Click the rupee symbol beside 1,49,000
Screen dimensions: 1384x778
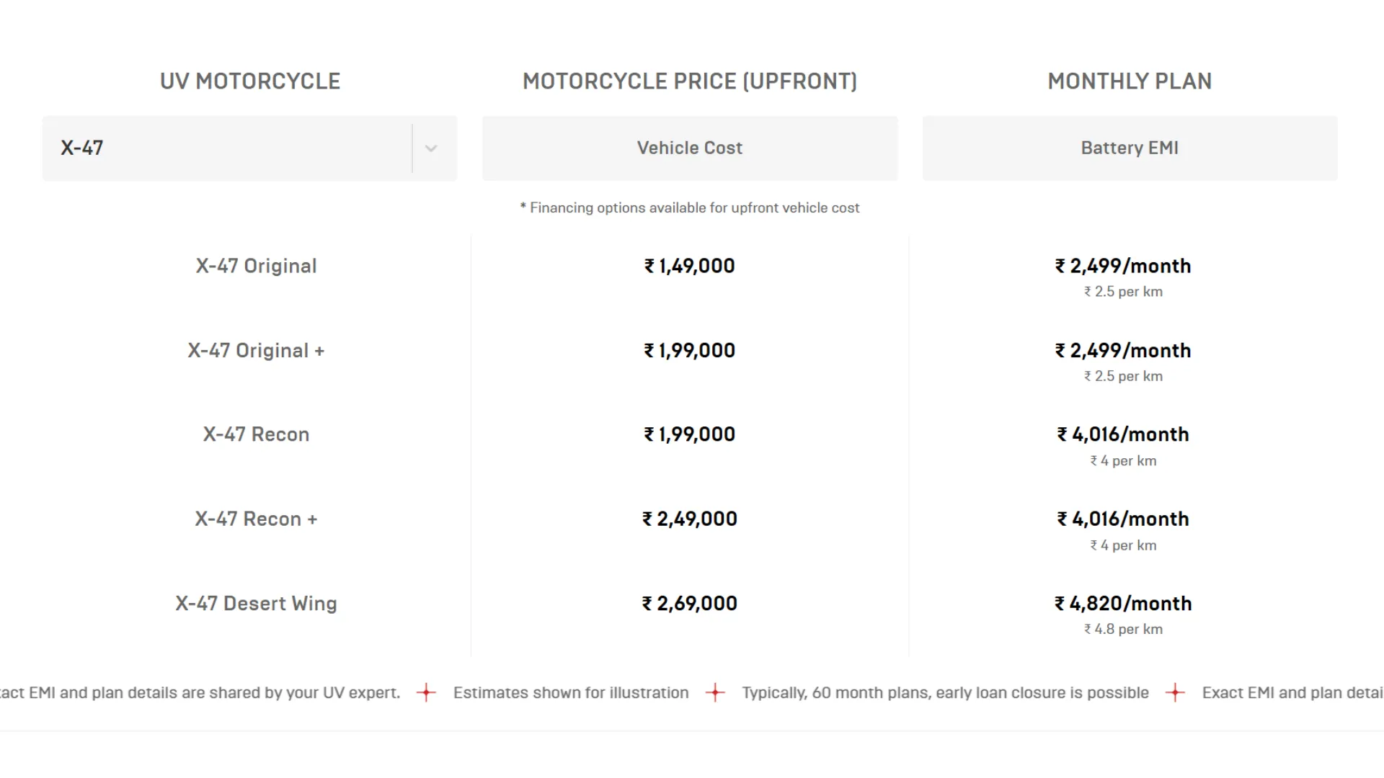(x=649, y=266)
